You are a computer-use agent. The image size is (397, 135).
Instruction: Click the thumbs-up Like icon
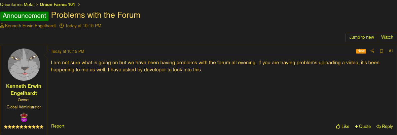[x=338, y=127]
